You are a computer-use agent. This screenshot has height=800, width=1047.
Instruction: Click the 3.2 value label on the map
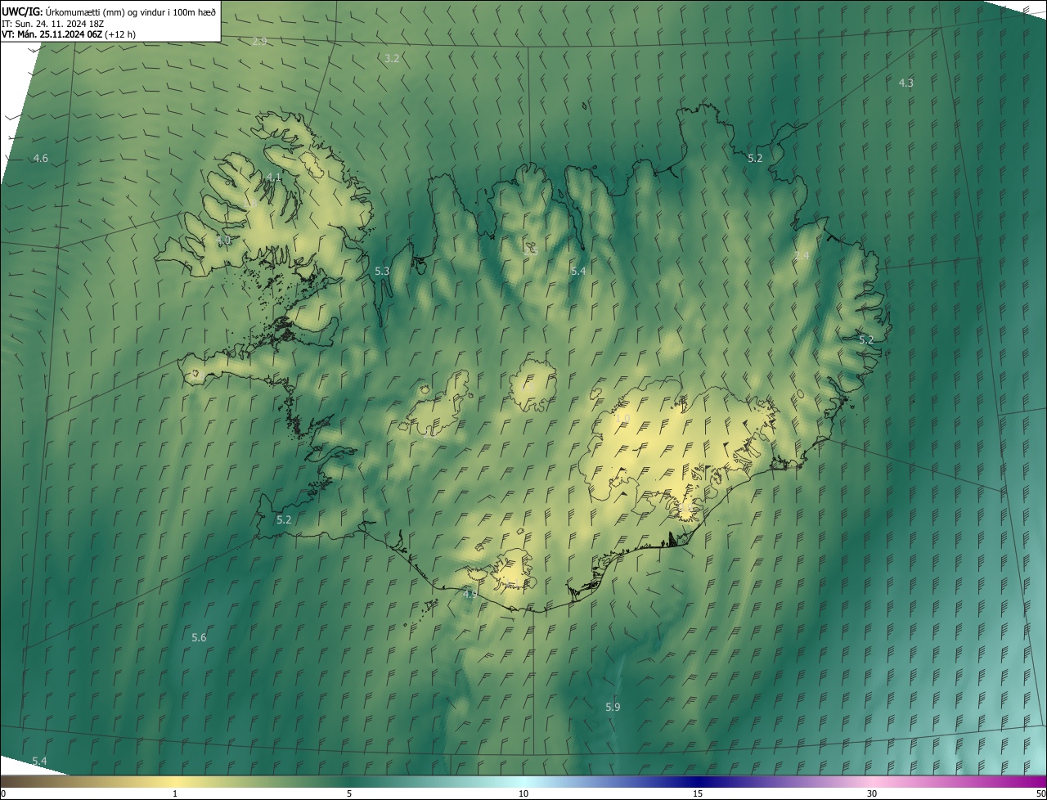pos(392,58)
